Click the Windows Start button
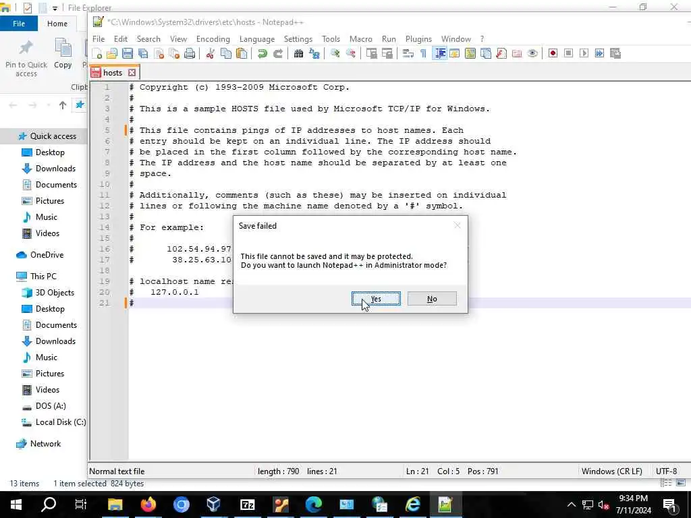This screenshot has height=518, width=691. coord(16,505)
